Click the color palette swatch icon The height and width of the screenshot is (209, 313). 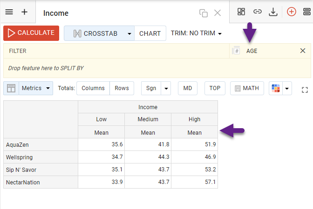(x=276, y=88)
